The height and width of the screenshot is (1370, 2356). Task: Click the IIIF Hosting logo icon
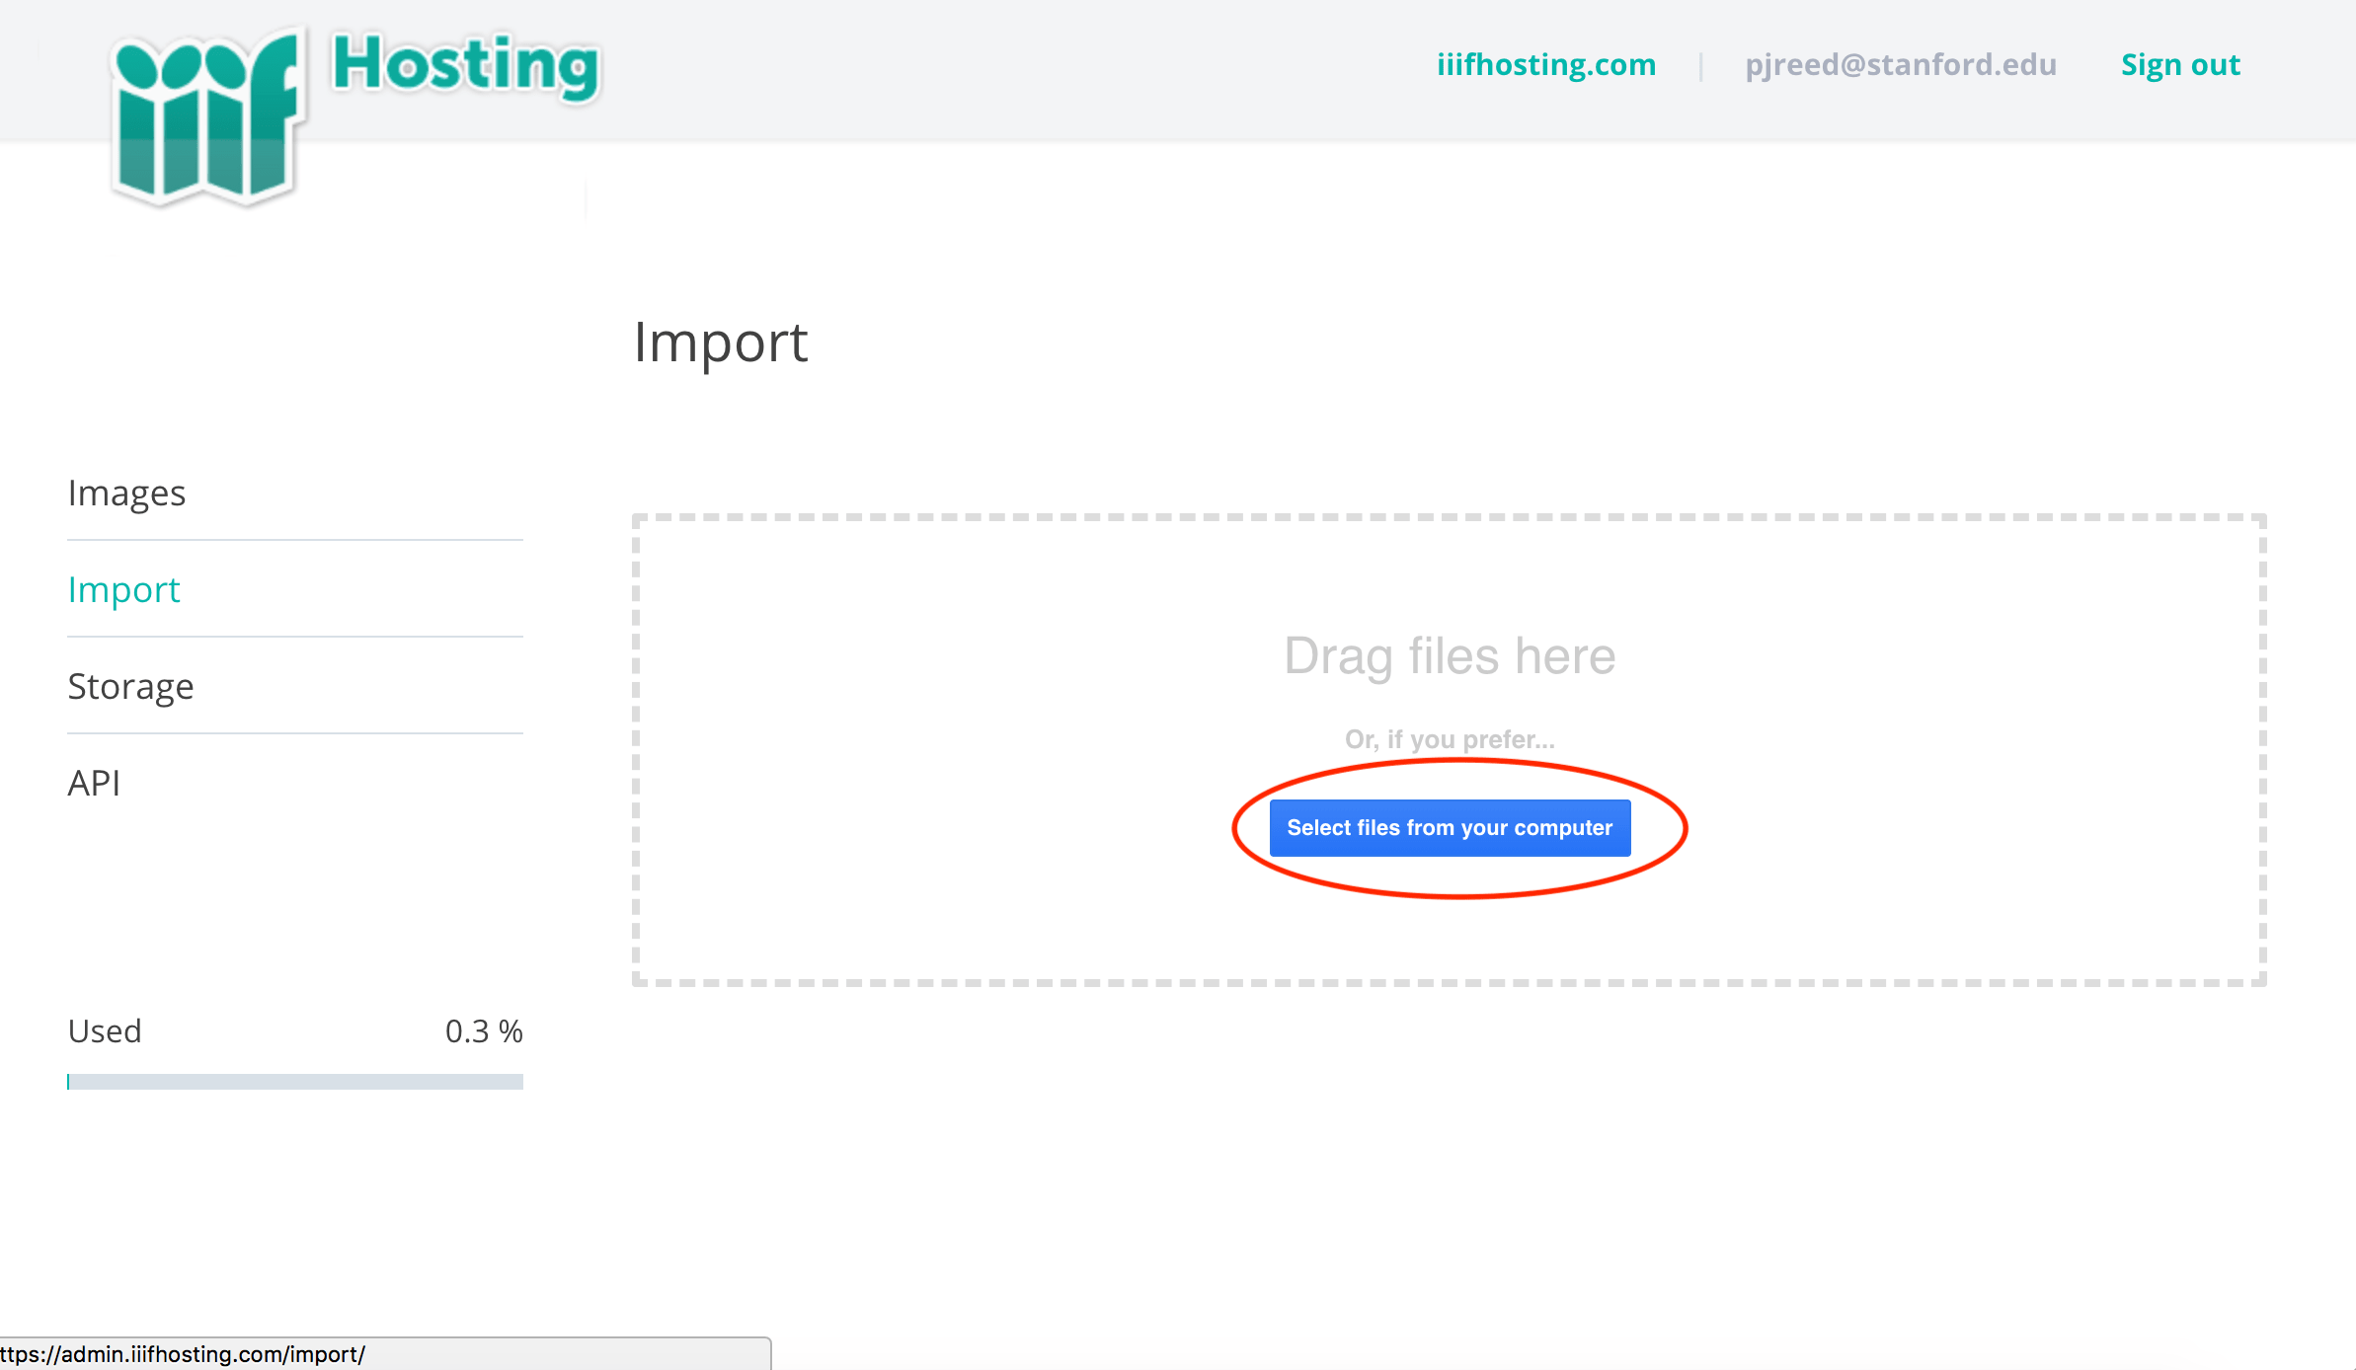coord(207,113)
